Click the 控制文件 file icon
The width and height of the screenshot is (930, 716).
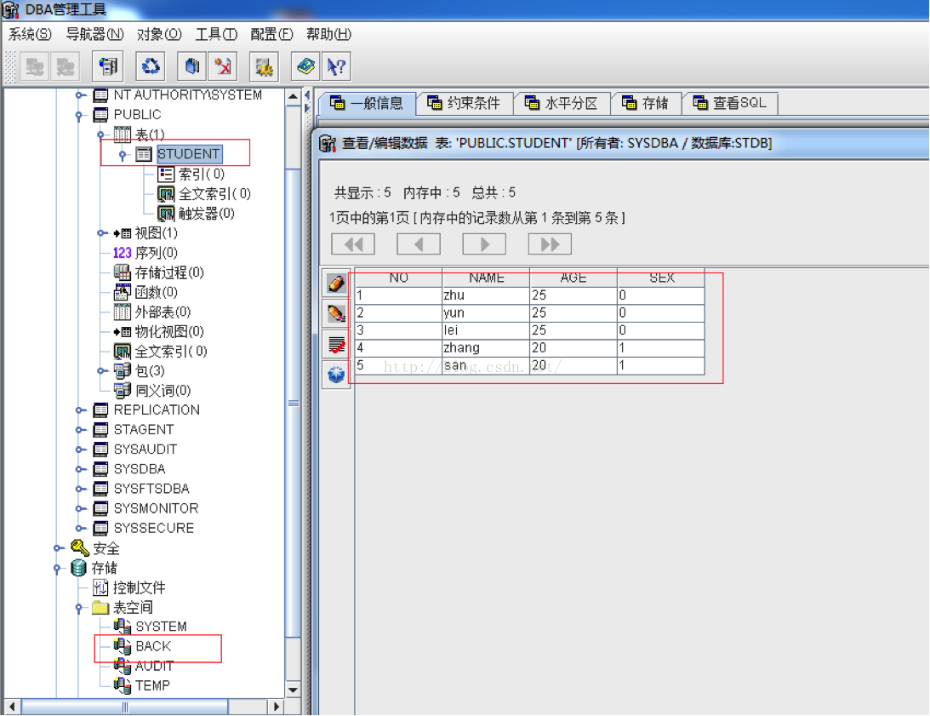click(x=100, y=587)
